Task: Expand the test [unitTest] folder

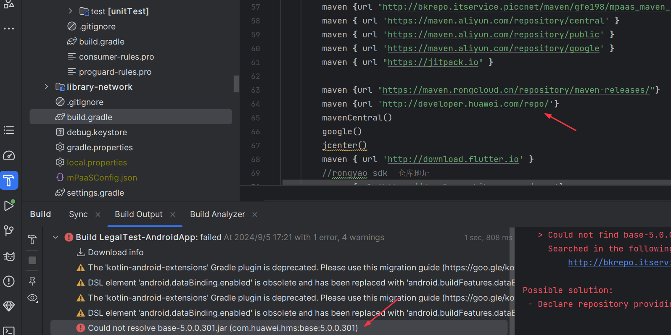Action: [70, 11]
